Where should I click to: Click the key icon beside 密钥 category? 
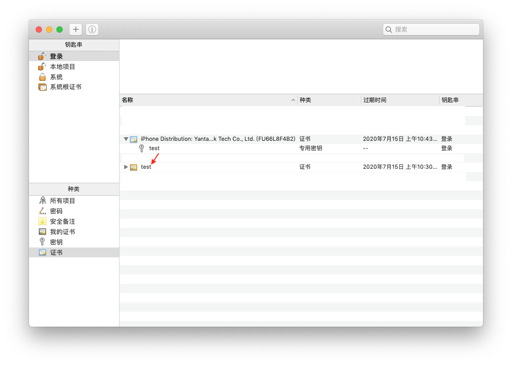pos(42,242)
